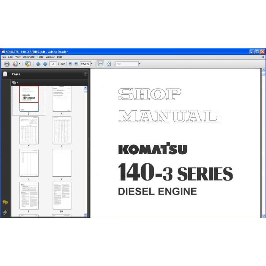Select page 7 thumbnail
The height and width of the screenshot is (266, 266).
[29, 163]
